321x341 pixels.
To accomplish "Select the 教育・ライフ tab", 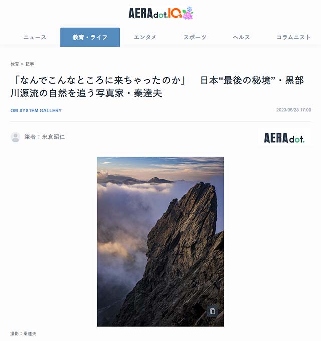I will (90, 37).
